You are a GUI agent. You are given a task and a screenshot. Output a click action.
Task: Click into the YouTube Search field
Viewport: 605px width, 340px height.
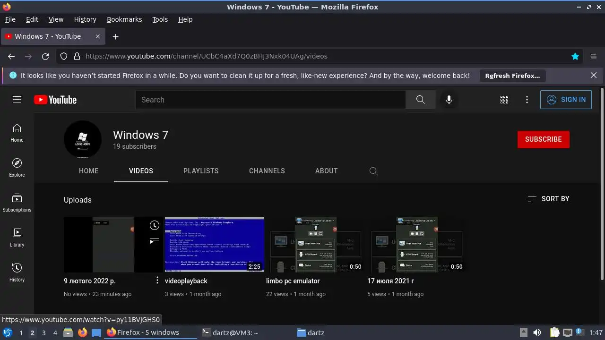(270, 100)
